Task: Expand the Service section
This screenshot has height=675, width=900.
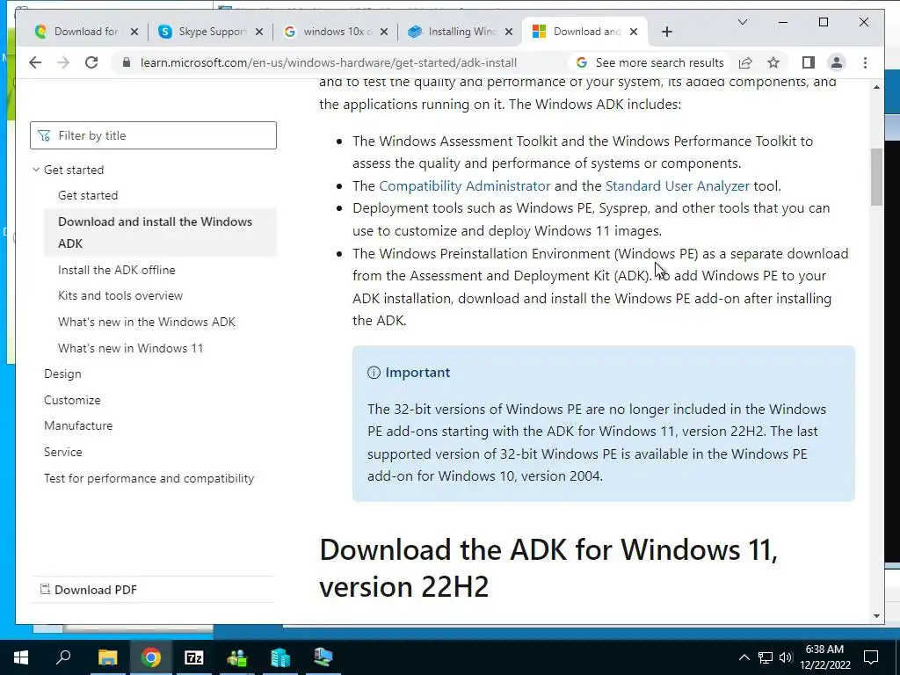Action: pos(63,453)
